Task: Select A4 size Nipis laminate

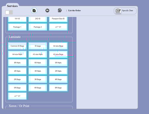Action: pyautogui.click(x=17, y=54)
